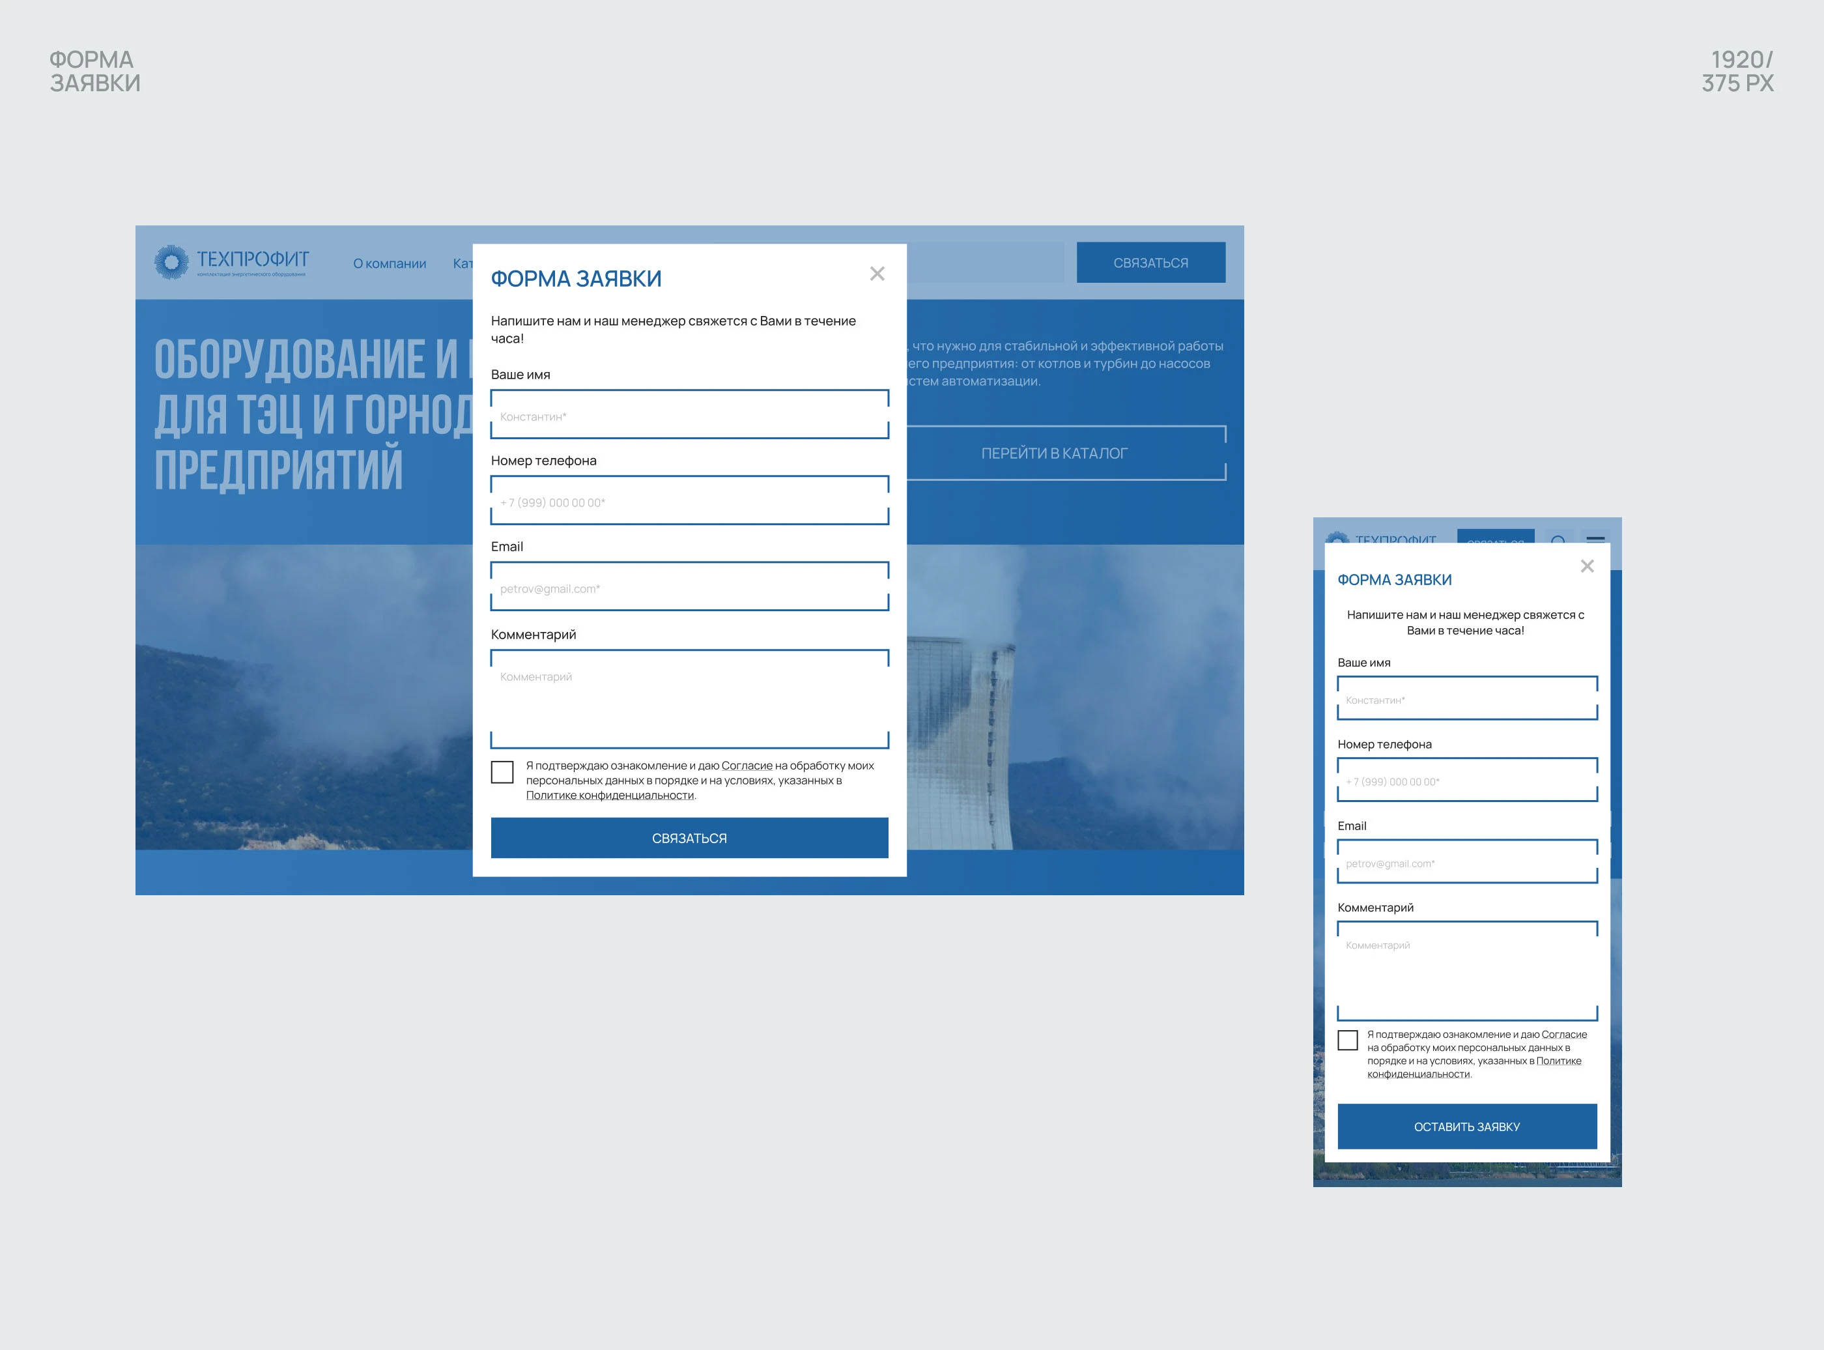Viewport: 1824px width, 1350px height.
Task: Open the Политике конфиденциальности link in desktop form
Action: (609, 795)
